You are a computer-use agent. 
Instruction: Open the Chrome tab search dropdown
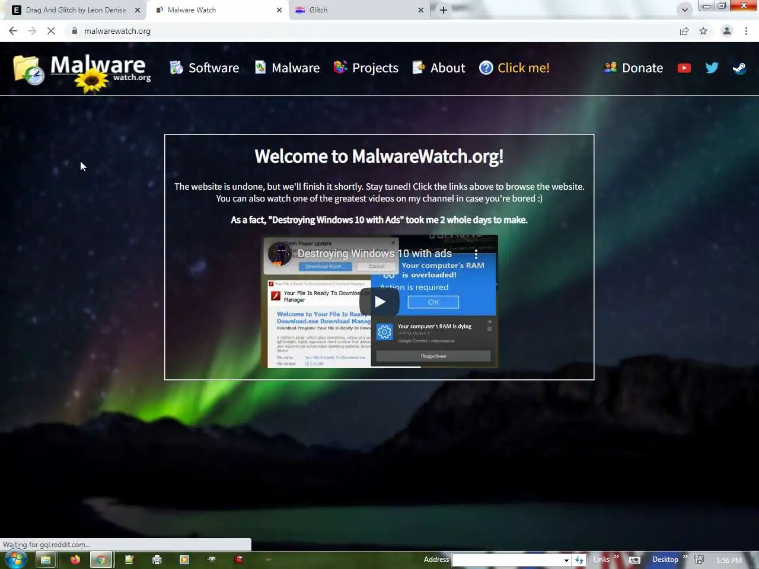[x=684, y=9]
